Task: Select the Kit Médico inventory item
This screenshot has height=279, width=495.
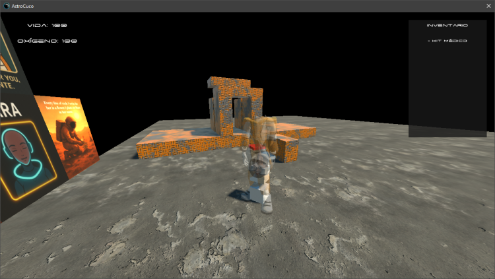Action: click(x=447, y=41)
